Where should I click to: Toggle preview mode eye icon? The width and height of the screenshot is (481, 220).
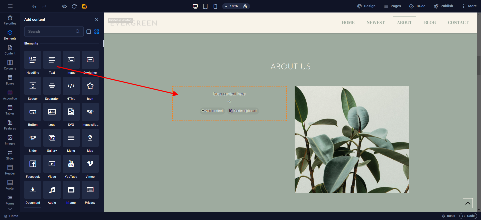[x=64, y=6]
